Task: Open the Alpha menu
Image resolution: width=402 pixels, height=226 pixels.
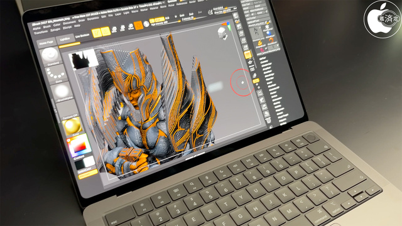Action: click(x=36, y=29)
